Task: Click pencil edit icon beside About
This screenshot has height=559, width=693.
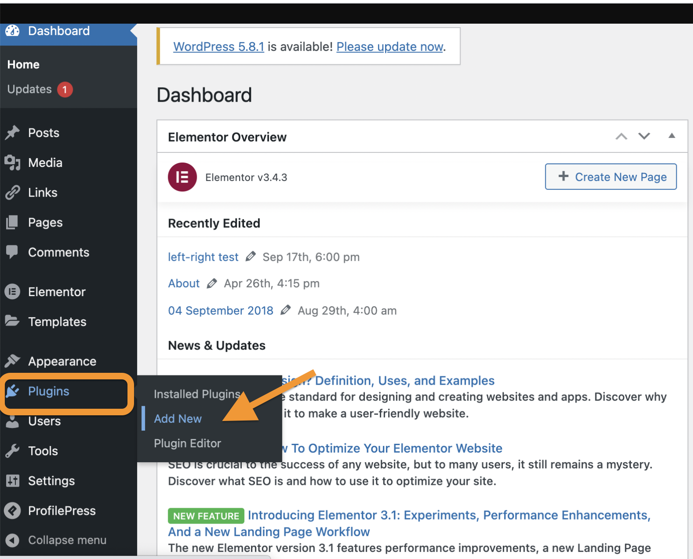Action: point(212,283)
